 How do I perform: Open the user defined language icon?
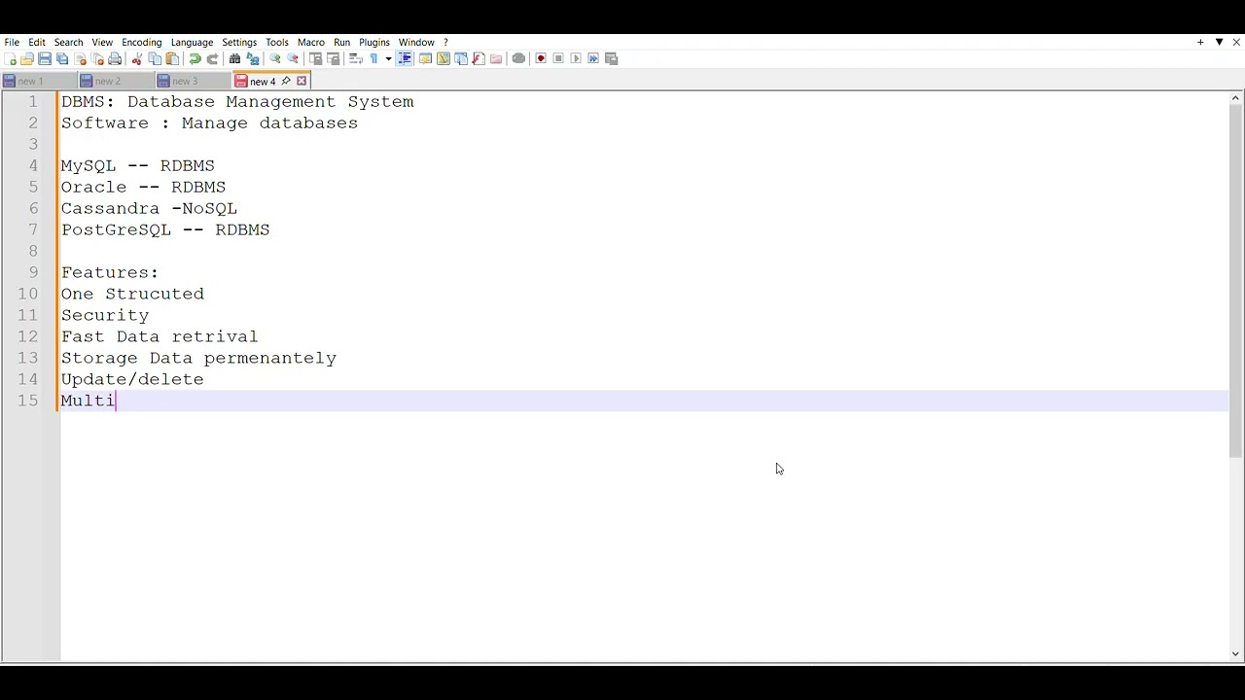[x=425, y=58]
